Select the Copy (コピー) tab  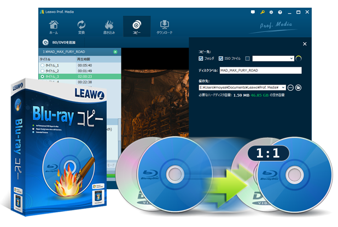(137, 27)
